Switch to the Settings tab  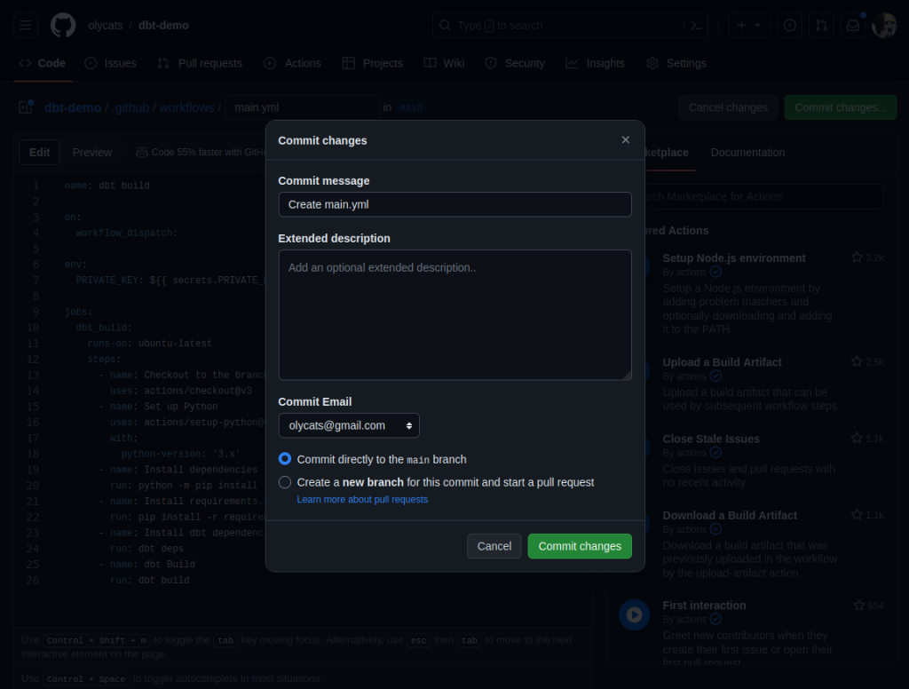[676, 63]
